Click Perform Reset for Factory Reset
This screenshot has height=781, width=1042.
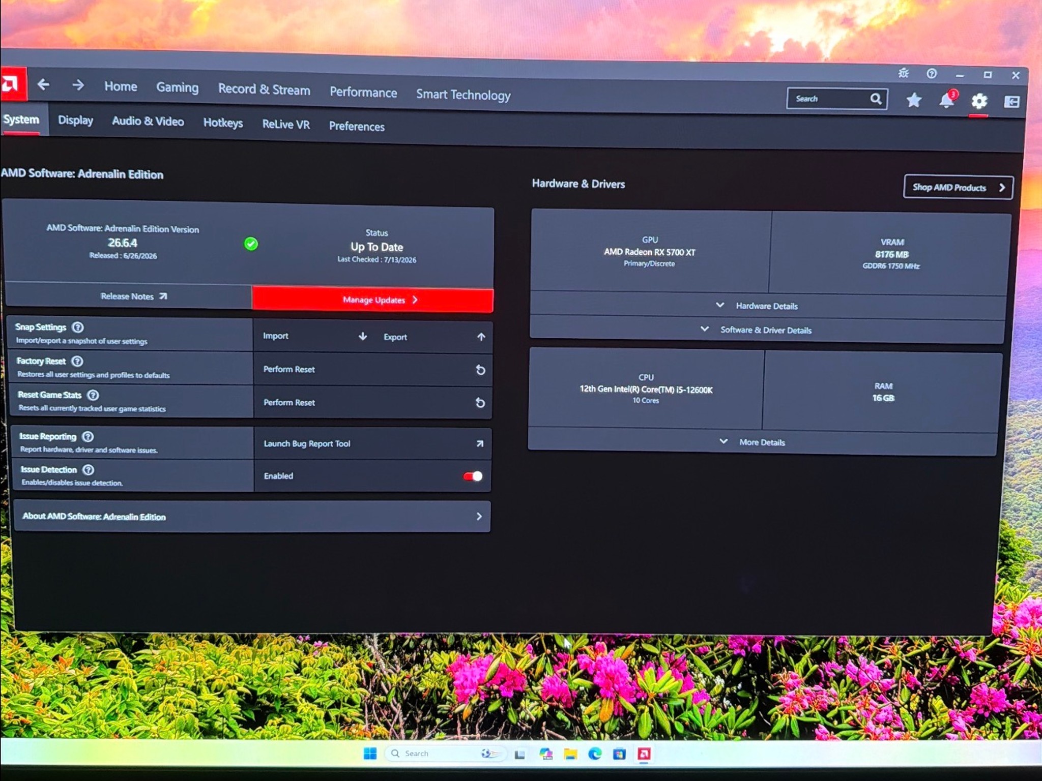pyautogui.click(x=373, y=369)
